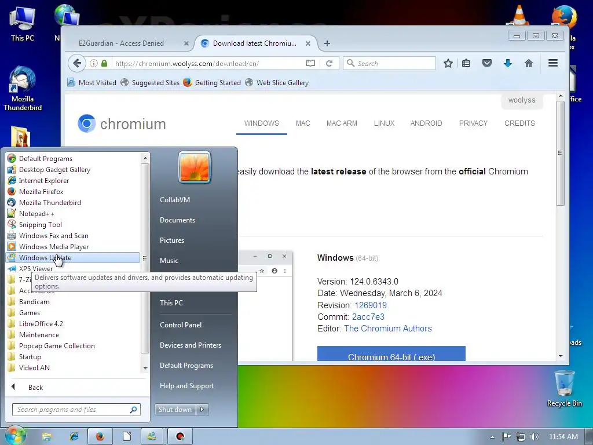Click the green padlock security icon
The width and height of the screenshot is (593, 445).
click(104, 63)
